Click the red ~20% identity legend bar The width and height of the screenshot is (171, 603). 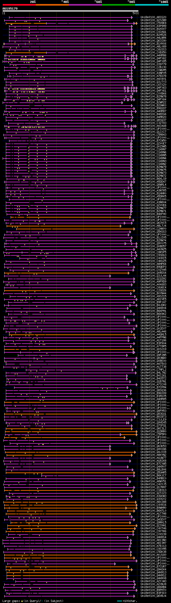[19, 5]
